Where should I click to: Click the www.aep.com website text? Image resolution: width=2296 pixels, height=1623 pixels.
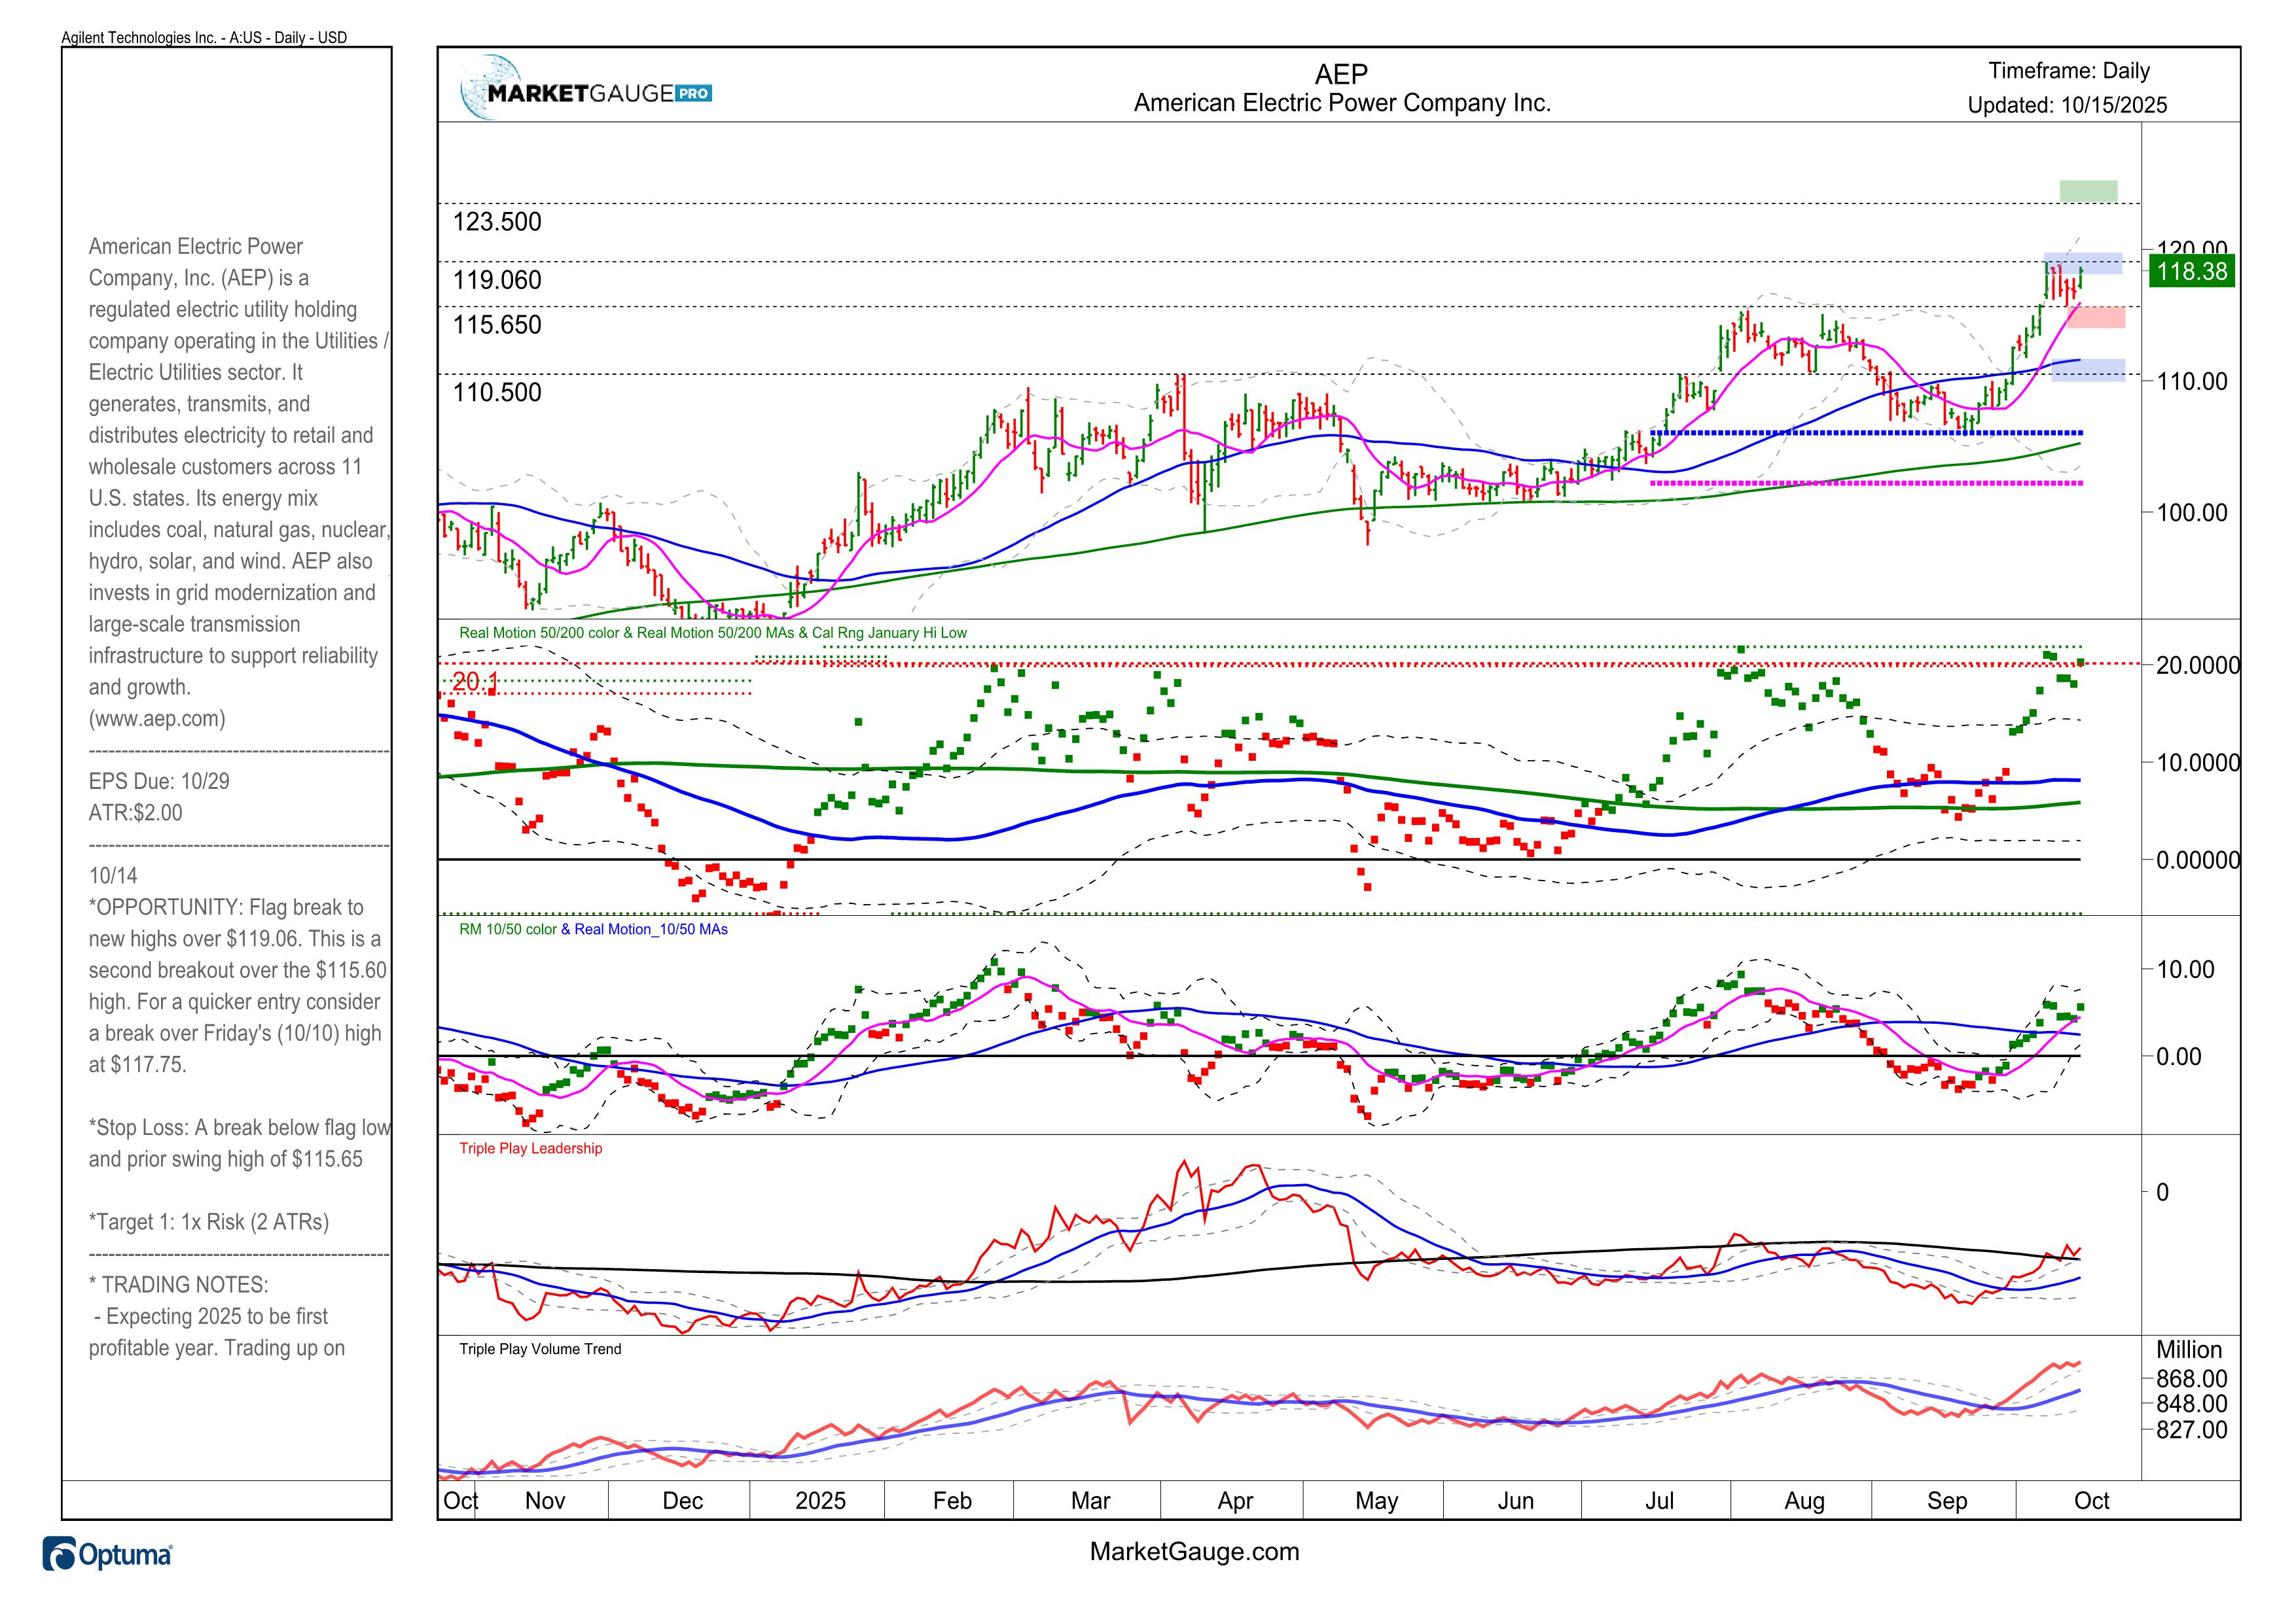point(157,718)
